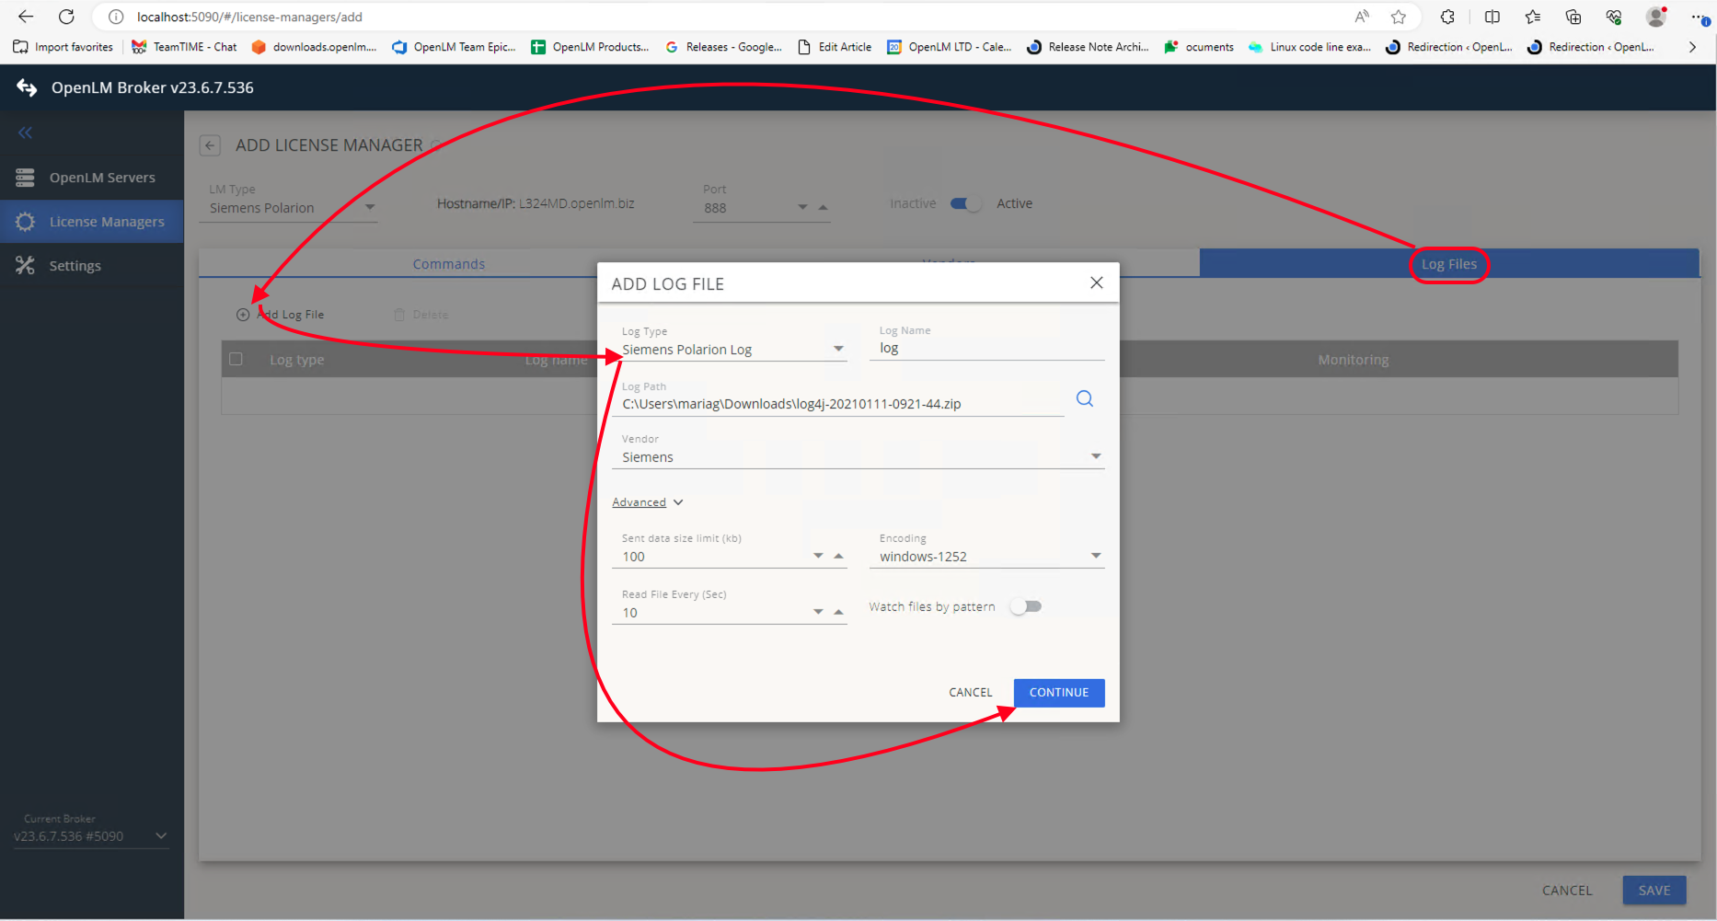The image size is (1717, 921).
Task: Collapse the sidebar with the double-chevron icon
Action: point(25,132)
